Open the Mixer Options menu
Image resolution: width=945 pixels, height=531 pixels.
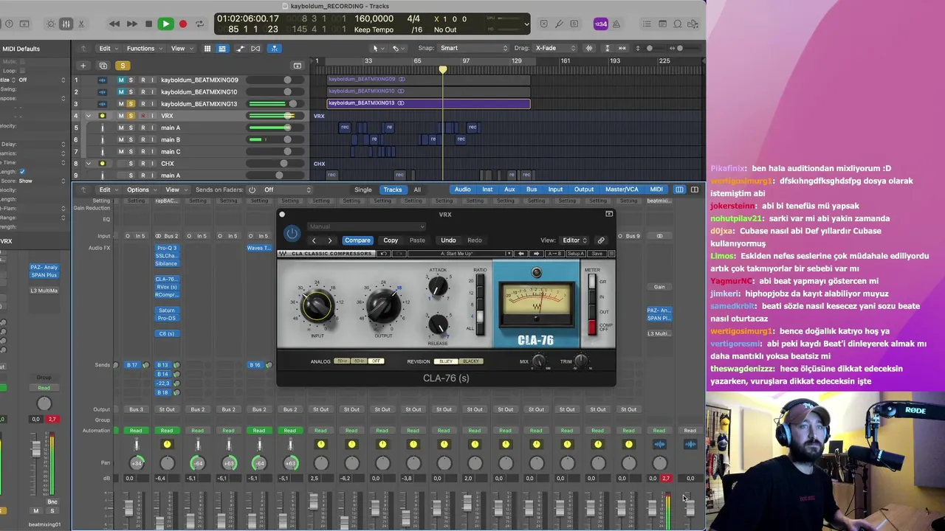140,190
